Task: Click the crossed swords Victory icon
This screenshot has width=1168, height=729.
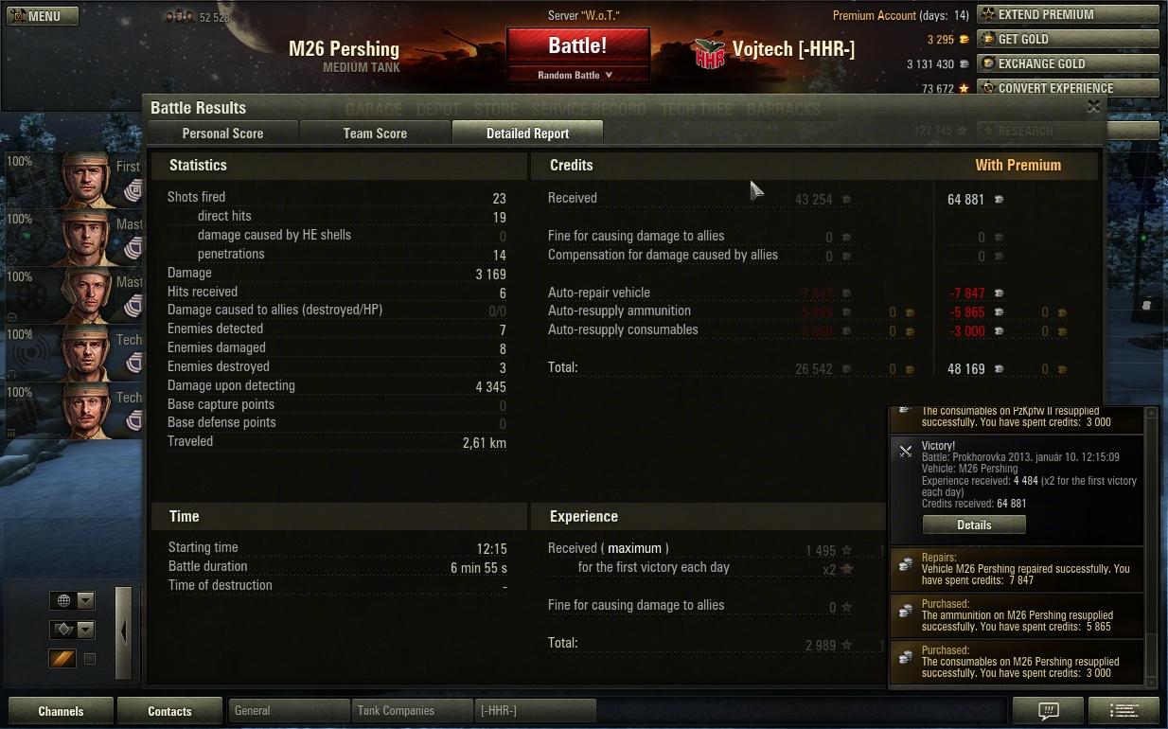Action: (x=906, y=452)
